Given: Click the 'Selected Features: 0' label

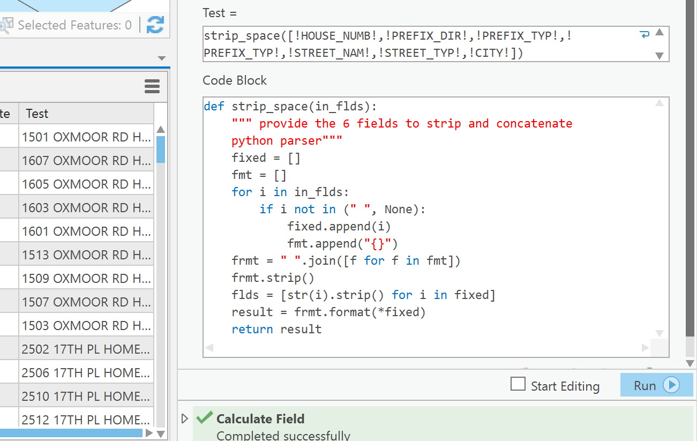Looking at the screenshot, I should [x=74, y=25].
